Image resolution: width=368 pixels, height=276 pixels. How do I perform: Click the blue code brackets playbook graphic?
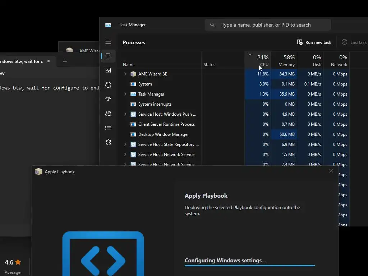coord(103,253)
